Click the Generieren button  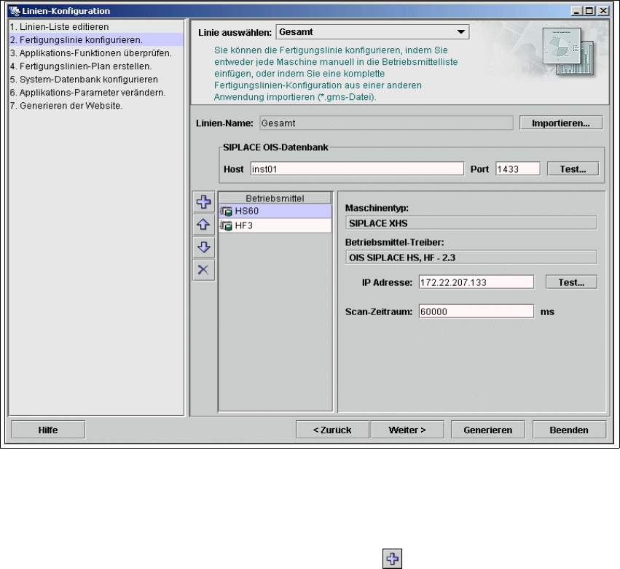[488, 430]
